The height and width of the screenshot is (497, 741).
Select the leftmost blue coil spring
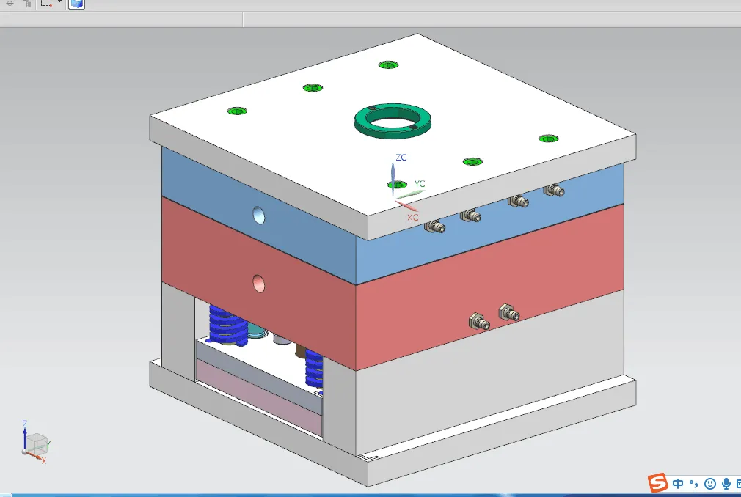coord(227,325)
